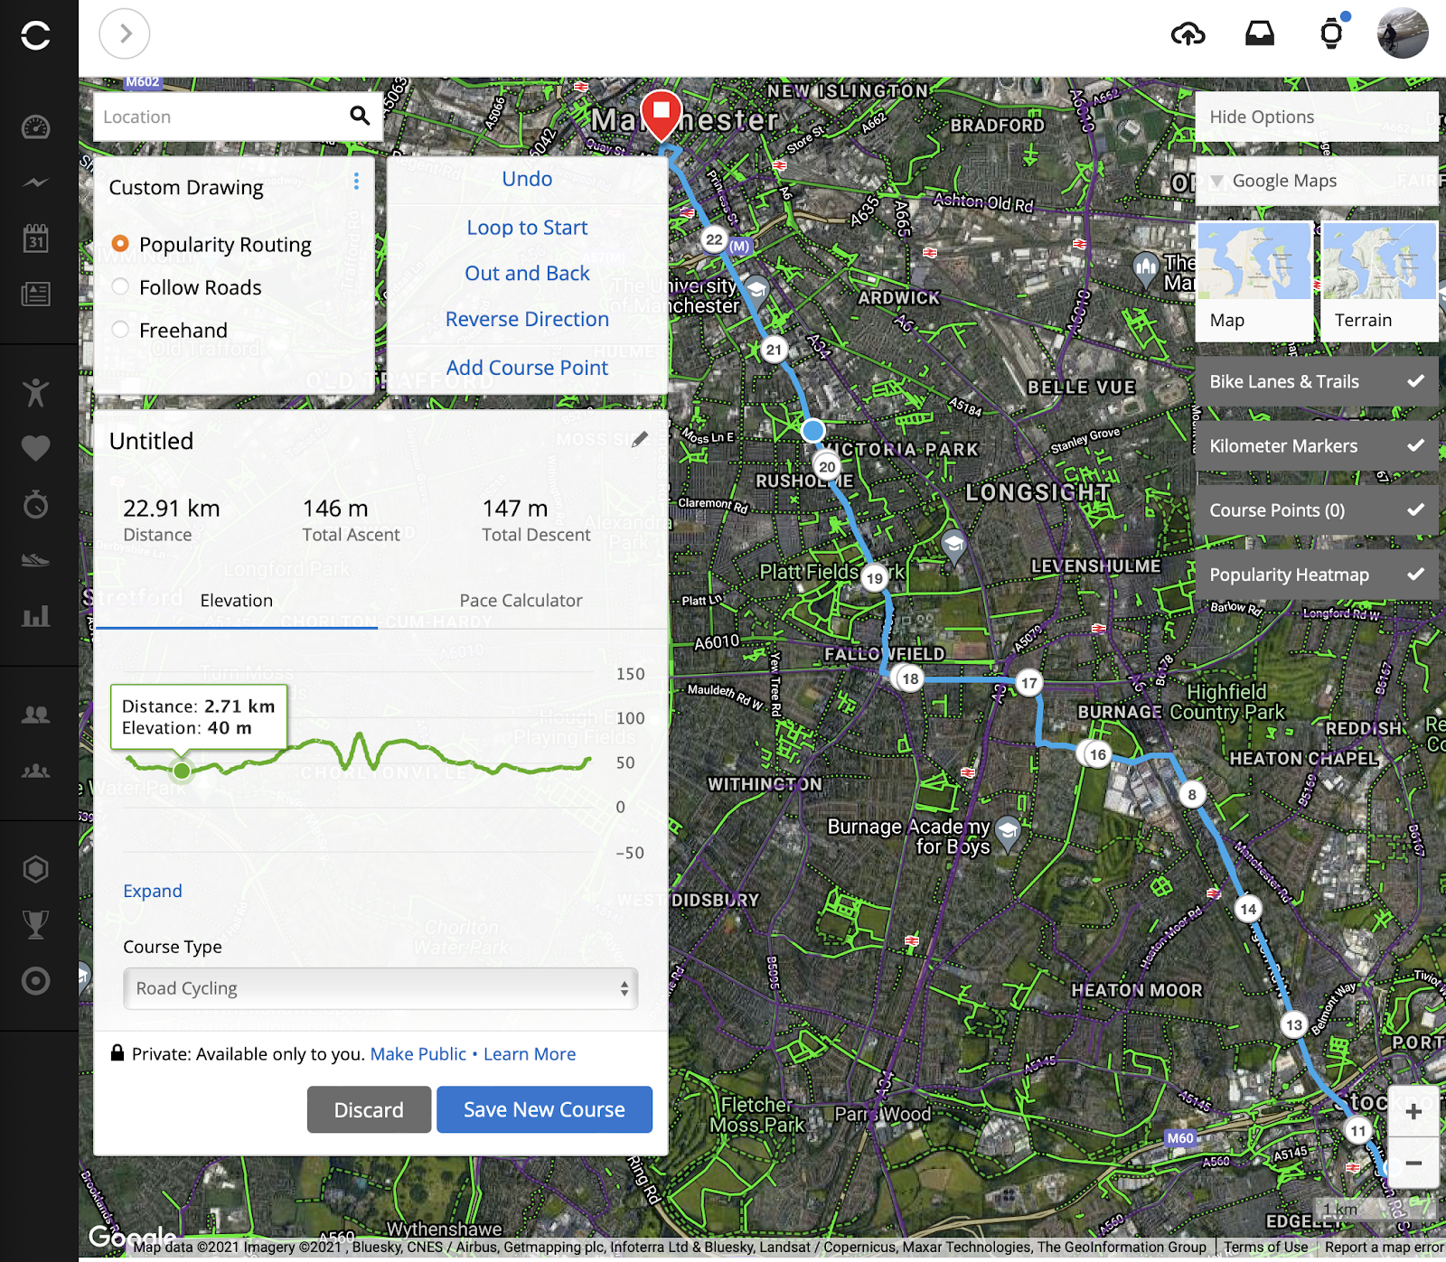Click the blue position dot on route
1446x1262 pixels.
pos(813,430)
